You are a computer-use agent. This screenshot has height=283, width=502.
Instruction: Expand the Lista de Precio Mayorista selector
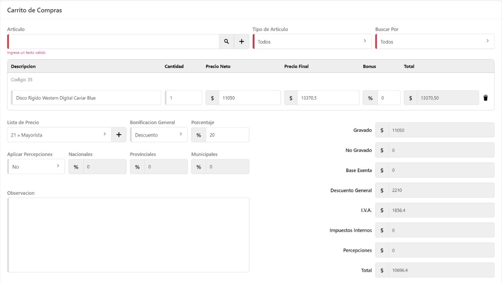[x=60, y=135]
